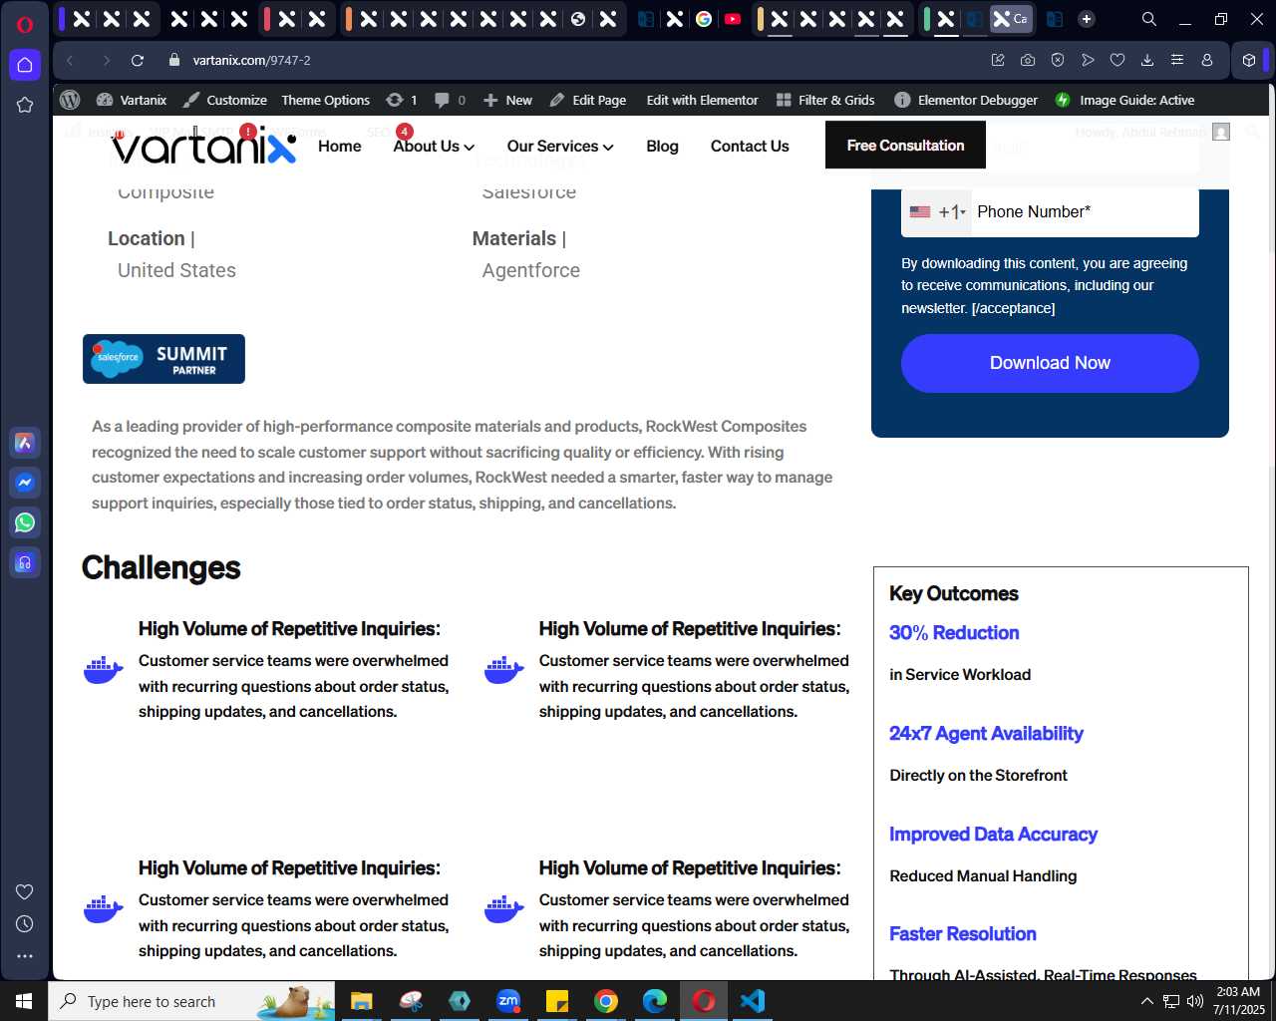Click the Download Now button

(x=1050, y=363)
